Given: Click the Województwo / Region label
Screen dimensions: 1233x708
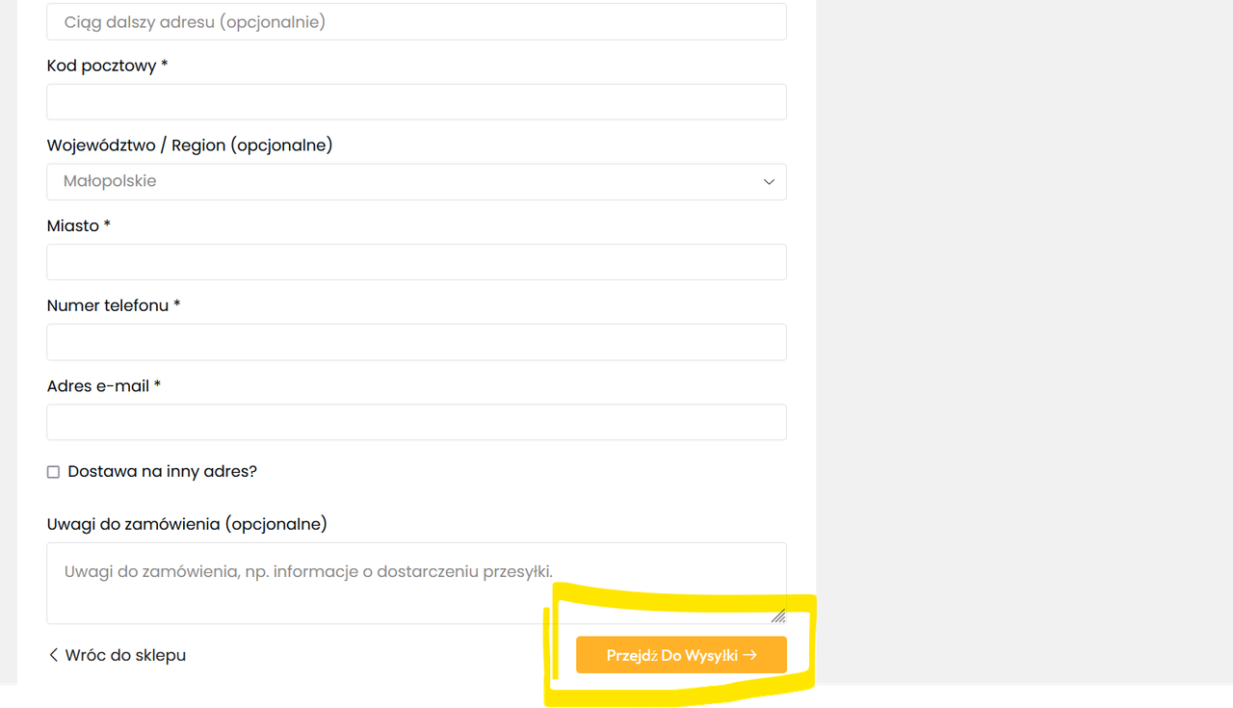Looking at the screenshot, I should coord(190,145).
